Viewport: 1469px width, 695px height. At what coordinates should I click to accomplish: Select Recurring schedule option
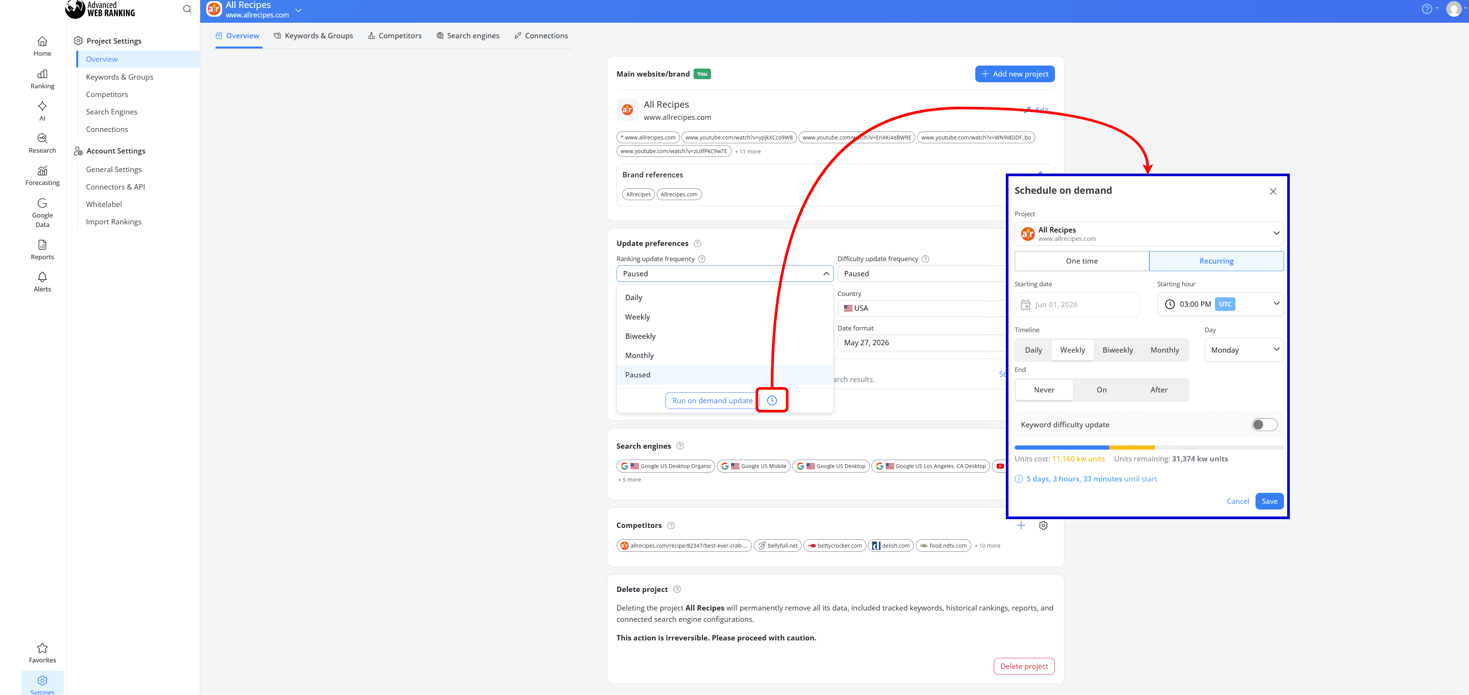click(1216, 261)
